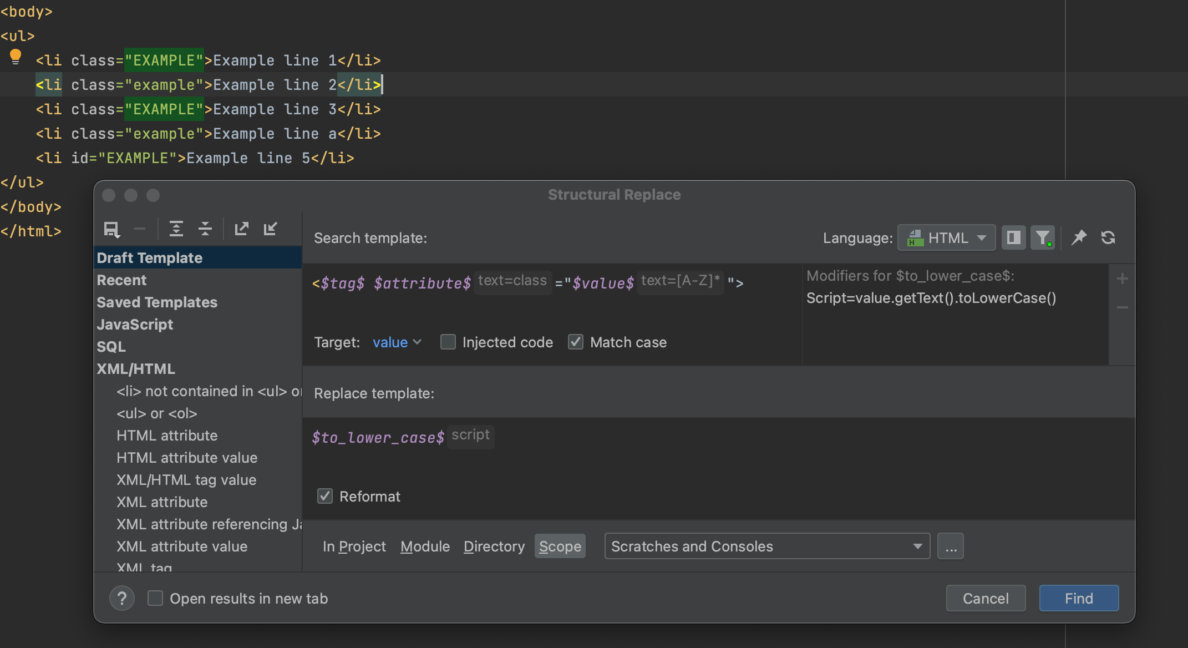Expand all templates in tree

[176, 229]
